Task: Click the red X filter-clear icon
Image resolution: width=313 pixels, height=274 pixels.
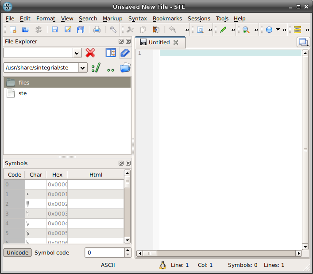Action: [x=90, y=53]
